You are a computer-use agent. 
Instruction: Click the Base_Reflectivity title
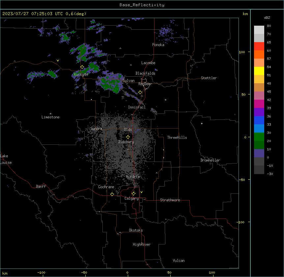coord(142,5)
